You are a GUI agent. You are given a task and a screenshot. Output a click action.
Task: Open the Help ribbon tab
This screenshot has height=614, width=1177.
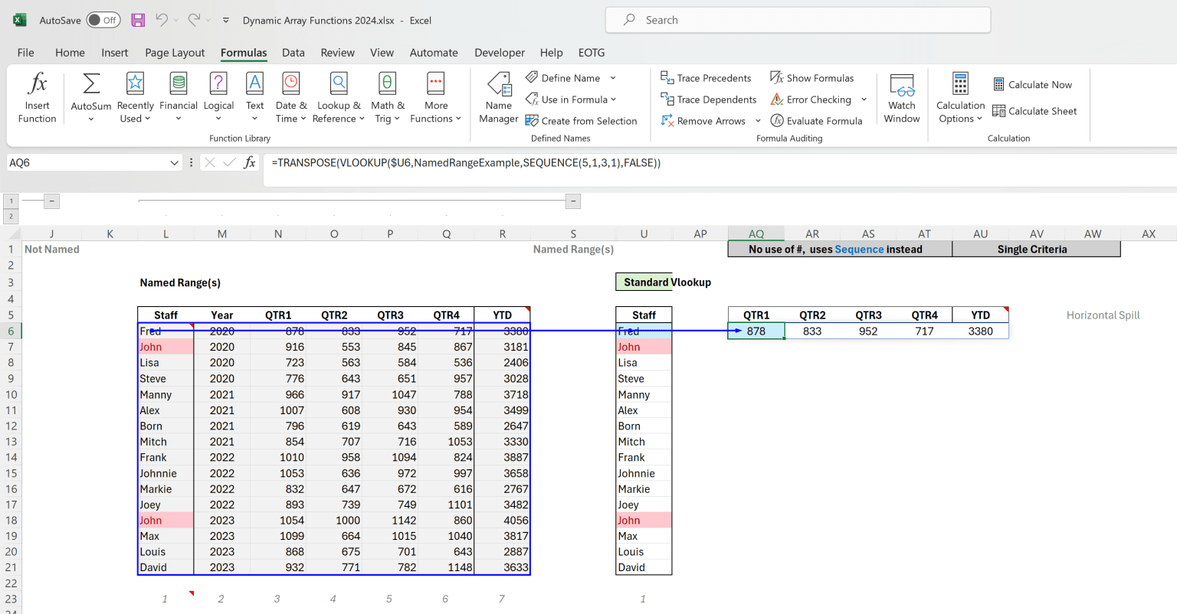[551, 52]
